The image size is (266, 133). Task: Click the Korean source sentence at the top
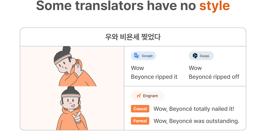133,37
